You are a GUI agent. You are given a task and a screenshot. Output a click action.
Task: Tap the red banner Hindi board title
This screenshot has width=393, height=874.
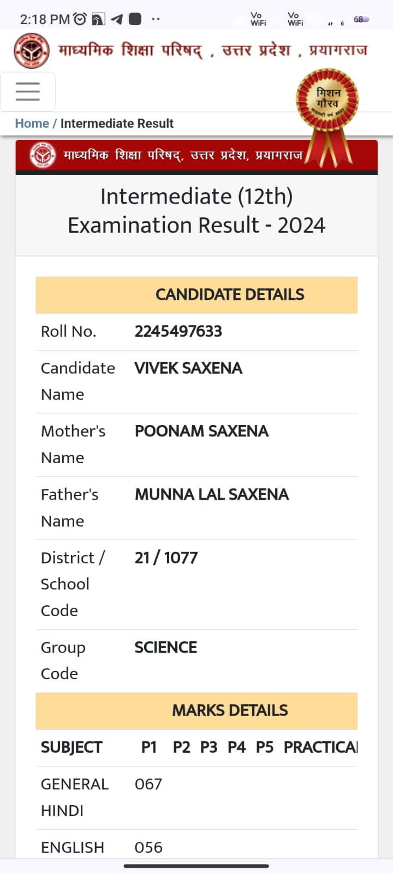click(x=183, y=155)
